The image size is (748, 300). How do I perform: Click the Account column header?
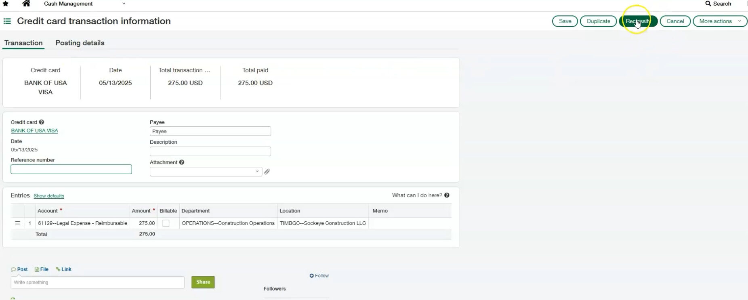pos(82,211)
